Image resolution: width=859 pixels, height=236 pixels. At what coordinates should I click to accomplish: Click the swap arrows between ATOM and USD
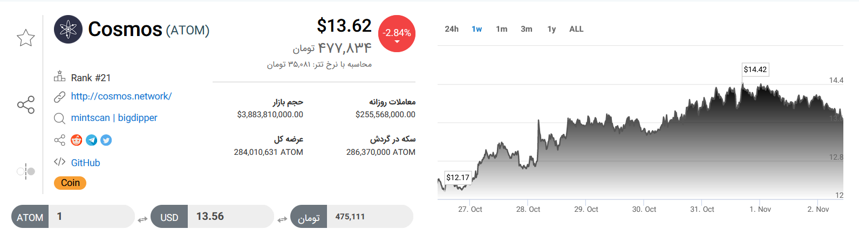coord(142,219)
